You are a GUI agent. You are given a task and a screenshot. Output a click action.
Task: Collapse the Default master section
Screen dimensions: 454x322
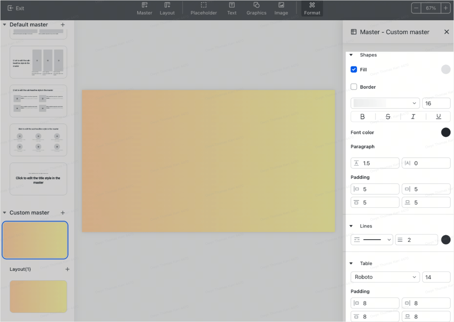(5, 25)
